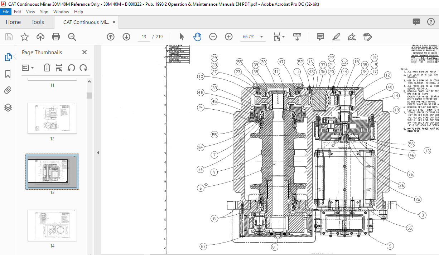
Task: Open the find text magnifier tool
Action: pos(72,37)
